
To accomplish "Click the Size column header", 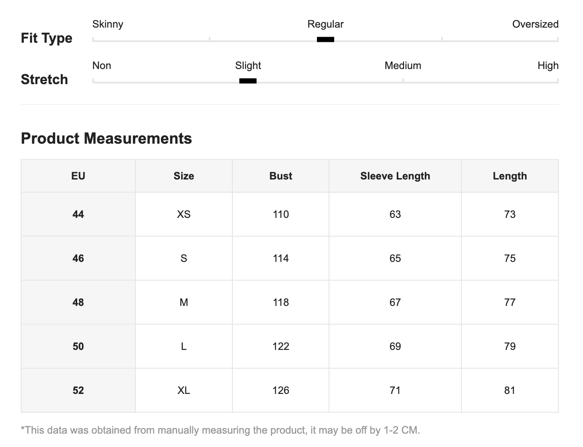I will 184,176.
